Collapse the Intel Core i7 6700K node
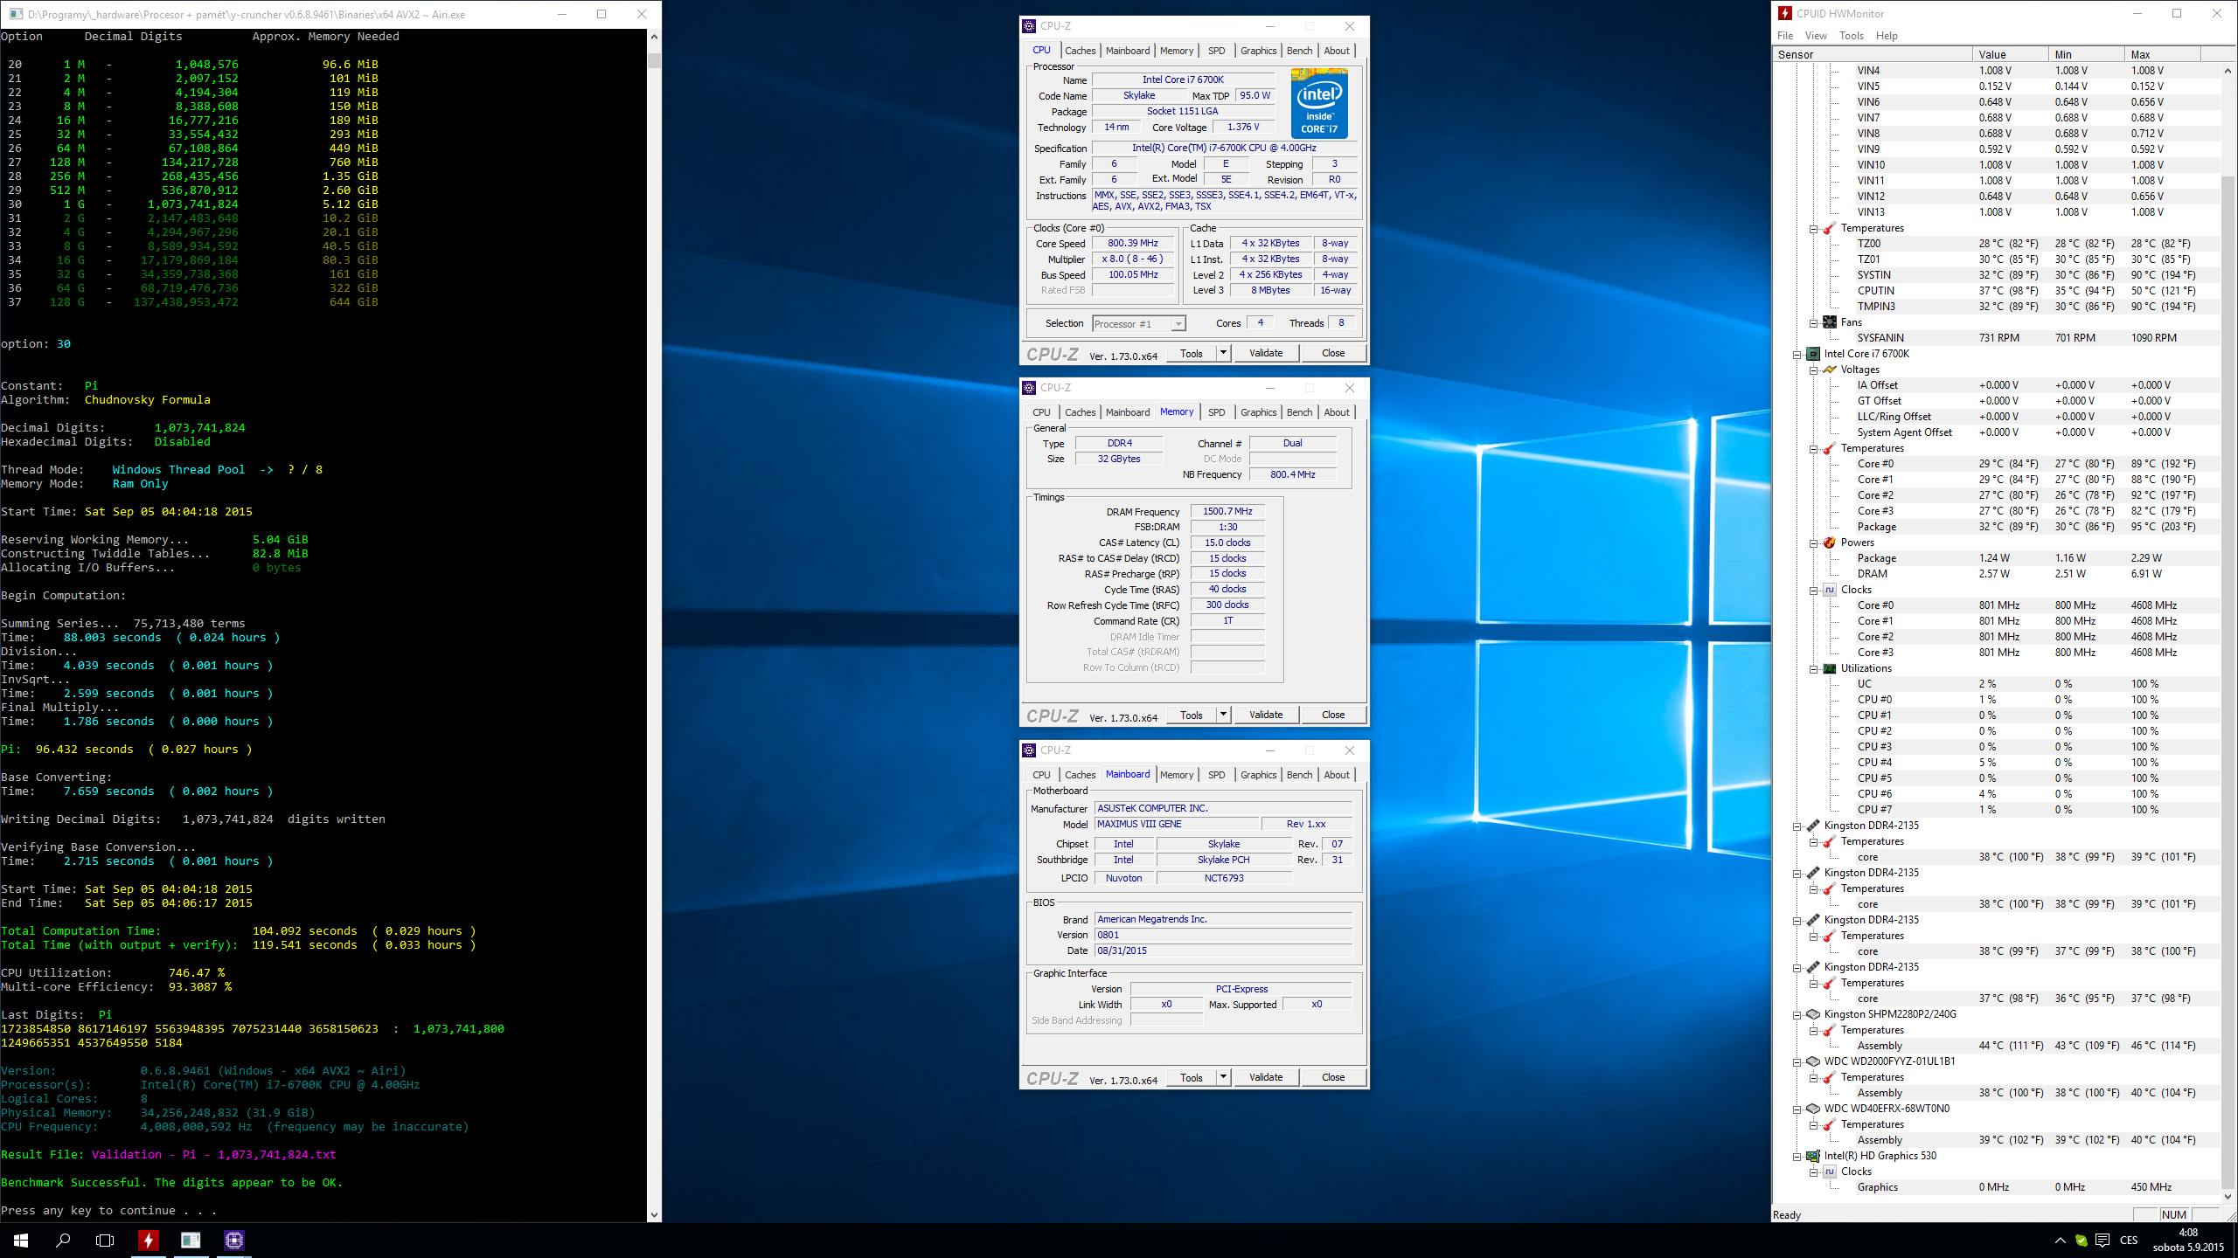2238x1258 pixels. 1797,354
